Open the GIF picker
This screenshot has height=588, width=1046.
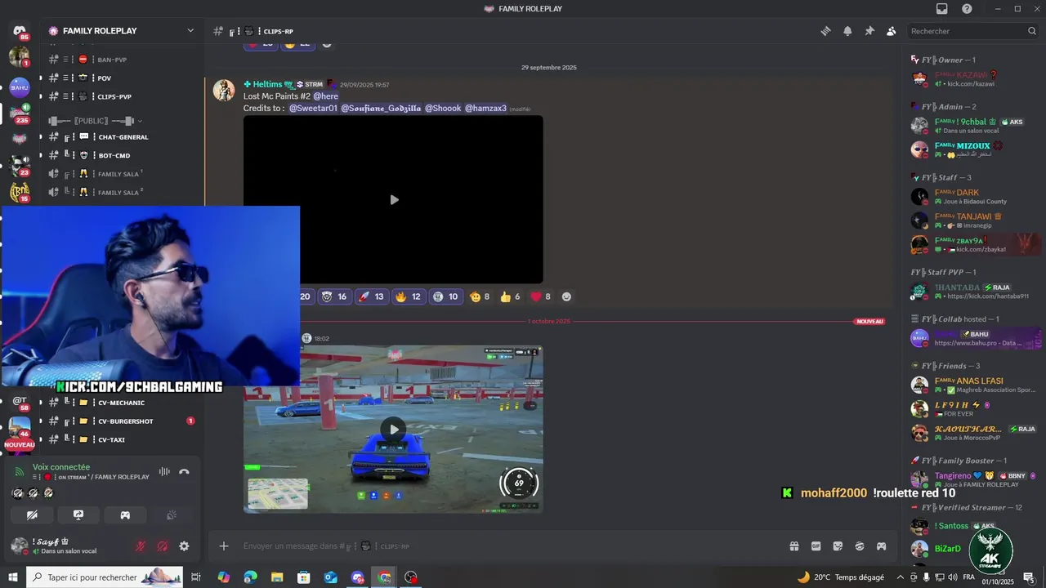816,546
